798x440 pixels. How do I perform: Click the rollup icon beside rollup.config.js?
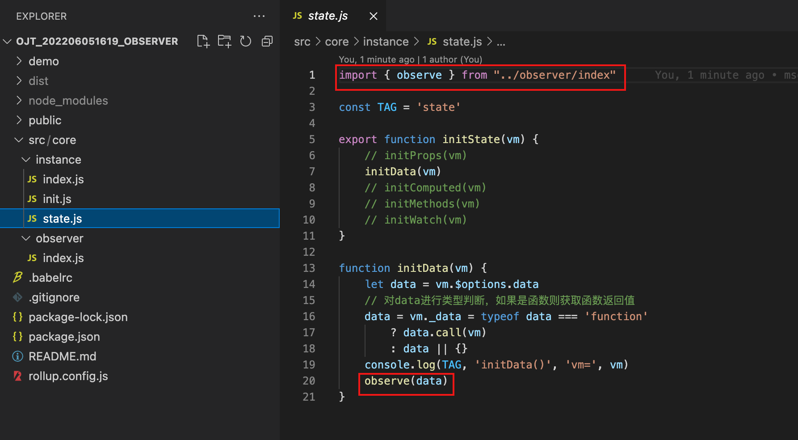tap(17, 376)
